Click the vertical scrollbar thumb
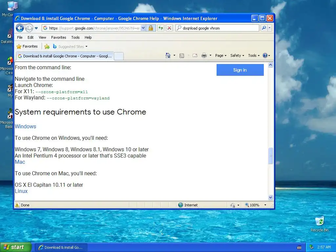Viewport: 336px width, 252px height. click(270, 156)
